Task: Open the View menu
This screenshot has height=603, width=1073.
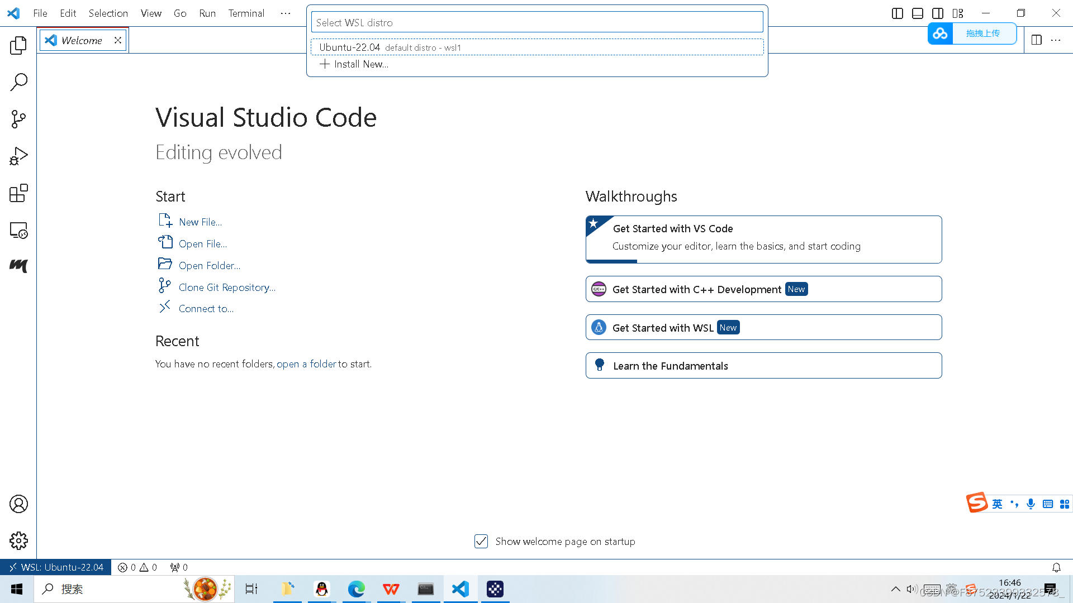Action: [151, 13]
